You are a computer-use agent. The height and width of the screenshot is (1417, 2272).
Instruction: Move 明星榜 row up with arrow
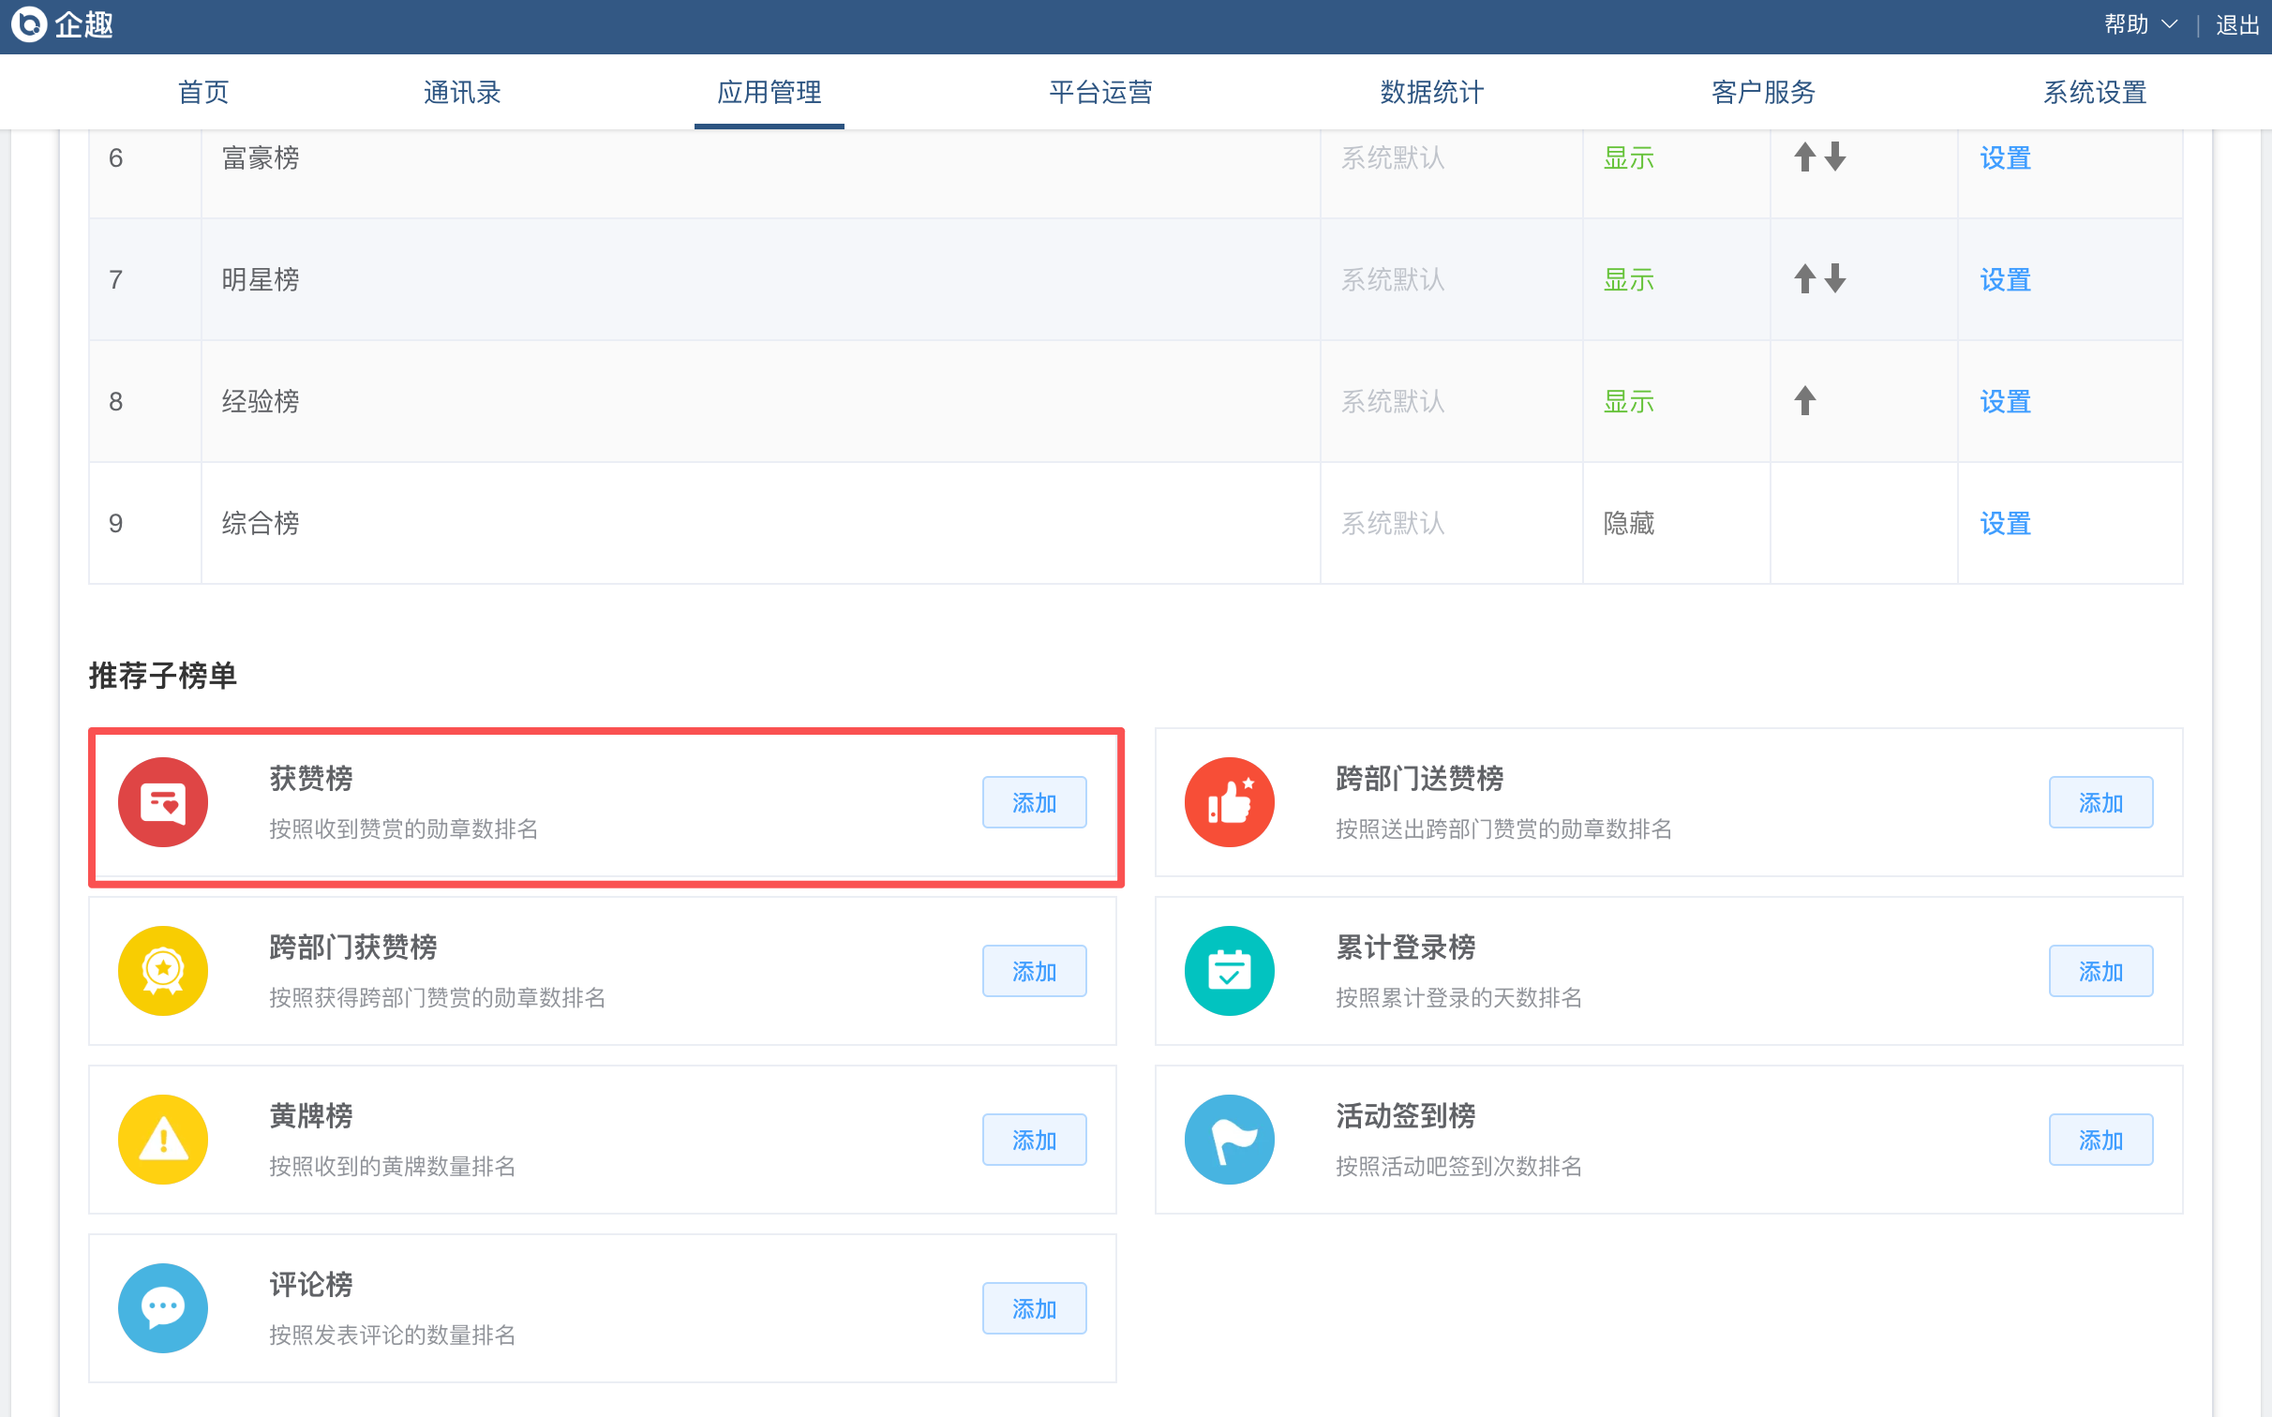[1805, 278]
